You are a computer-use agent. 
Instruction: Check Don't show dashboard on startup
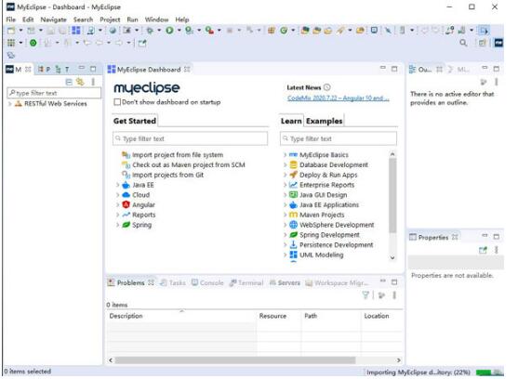tap(117, 102)
